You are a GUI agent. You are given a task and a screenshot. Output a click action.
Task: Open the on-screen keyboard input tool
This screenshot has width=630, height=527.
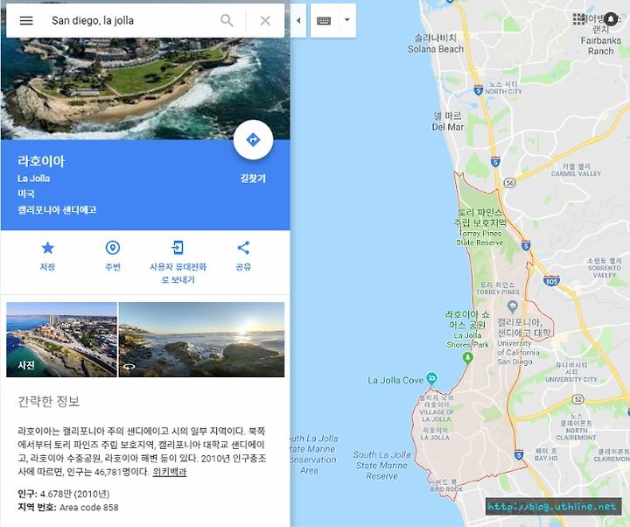(x=324, y=20)
